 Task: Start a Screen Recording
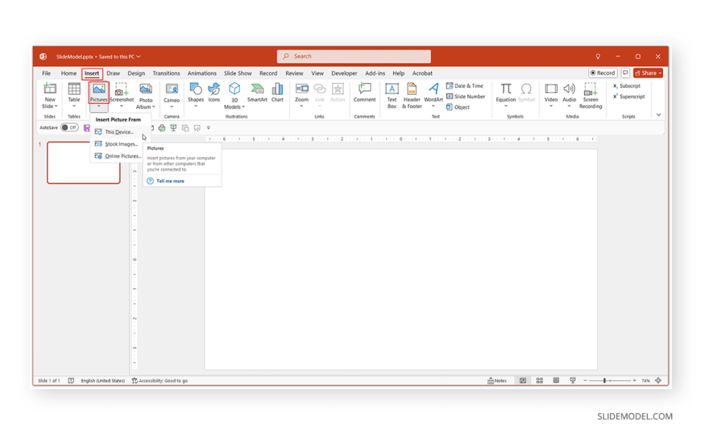(x=591, y=96)
